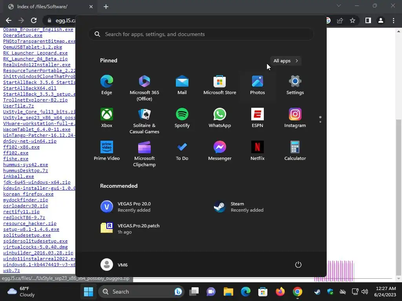Download OperaSetup.exe link
This screenshot has width=402, height=301.
tap(23, 35)
